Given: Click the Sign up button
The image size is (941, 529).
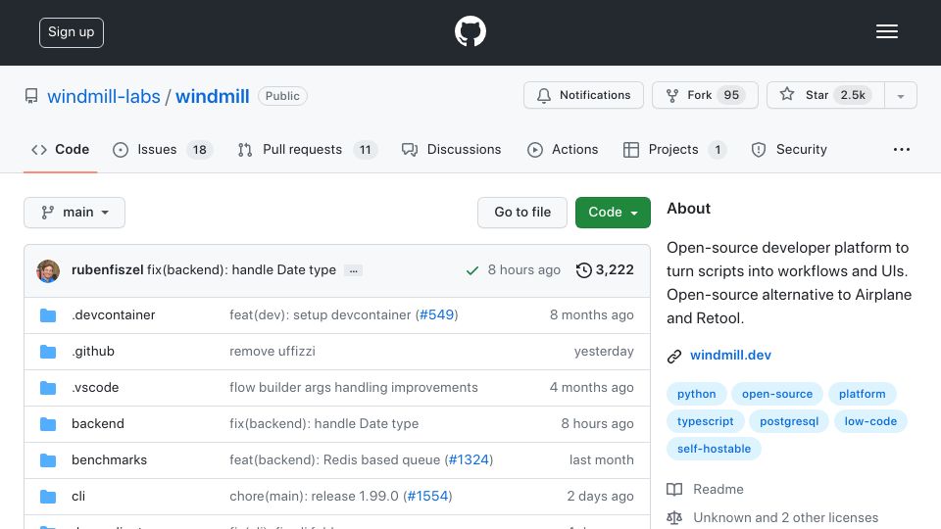Looking at the screenshot, I should (72, 32).
